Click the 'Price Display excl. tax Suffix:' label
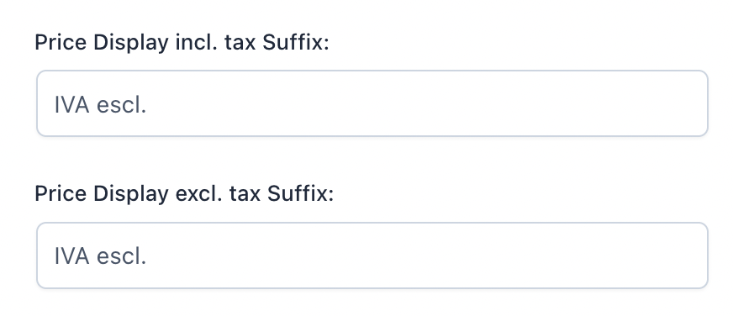The image size is (733, 316). pos(184,193)
